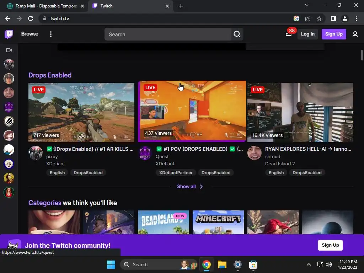This screenshot has height=273, width=364.
Task: Open the pixuy 717 viewers stream thumbnail
Action: click(x=81, y=112)
